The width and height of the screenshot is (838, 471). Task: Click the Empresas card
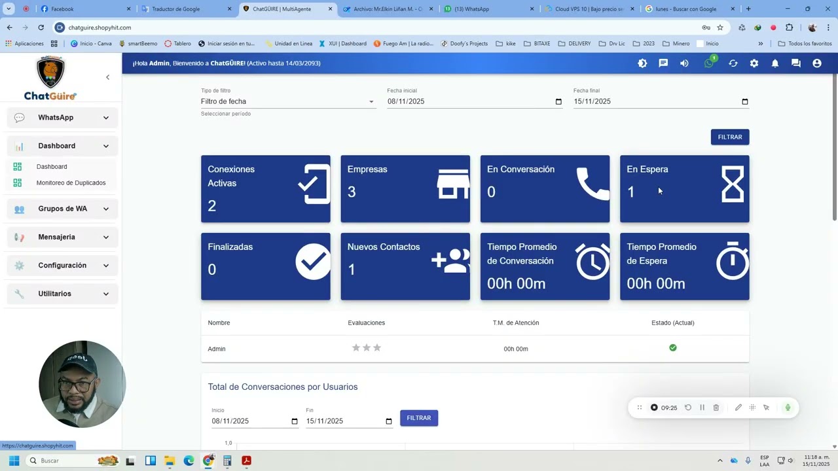tap(405, 188)
